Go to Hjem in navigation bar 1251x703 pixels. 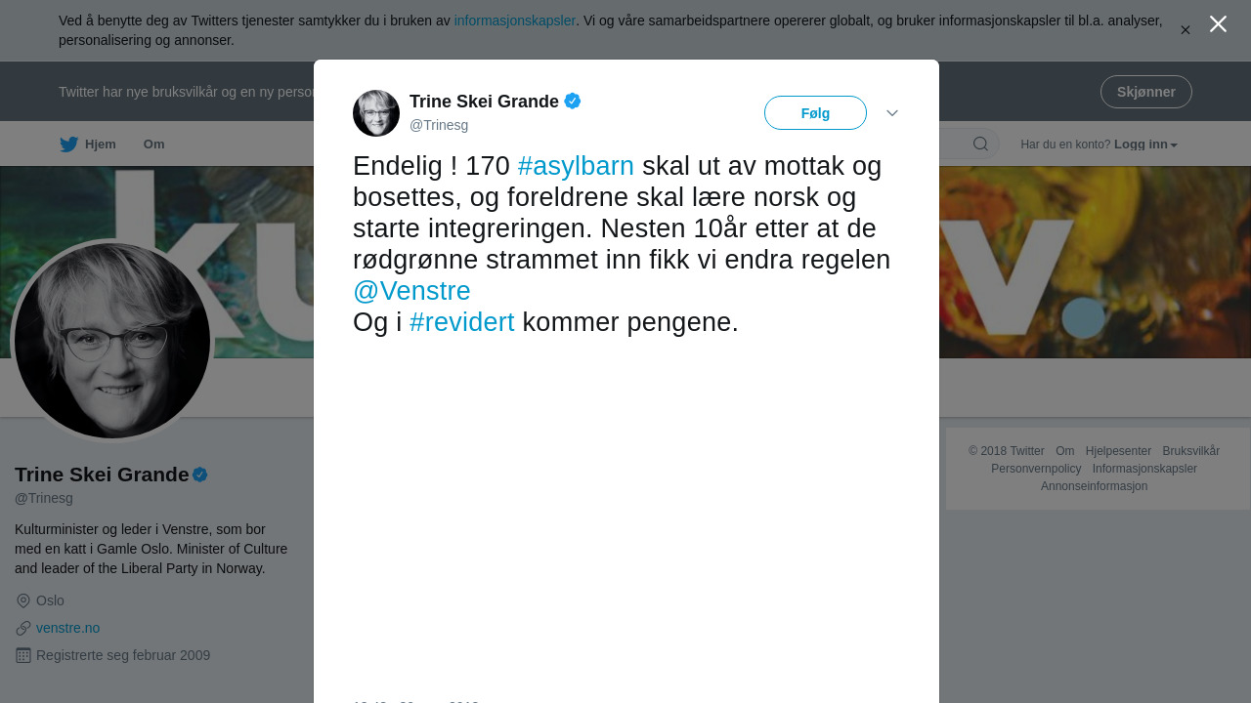click(101, 145)
